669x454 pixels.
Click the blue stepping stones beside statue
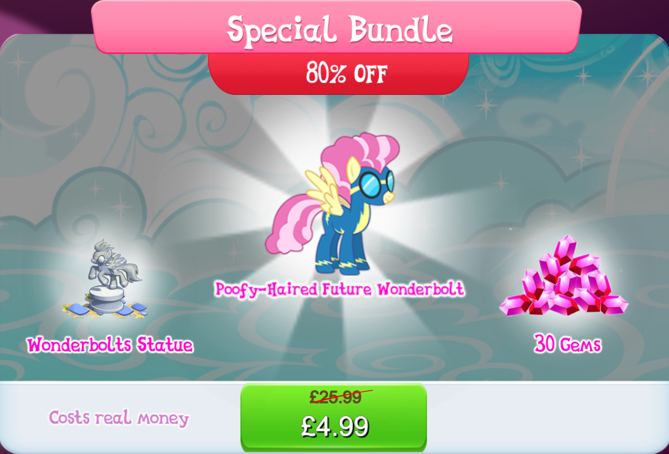132,310
